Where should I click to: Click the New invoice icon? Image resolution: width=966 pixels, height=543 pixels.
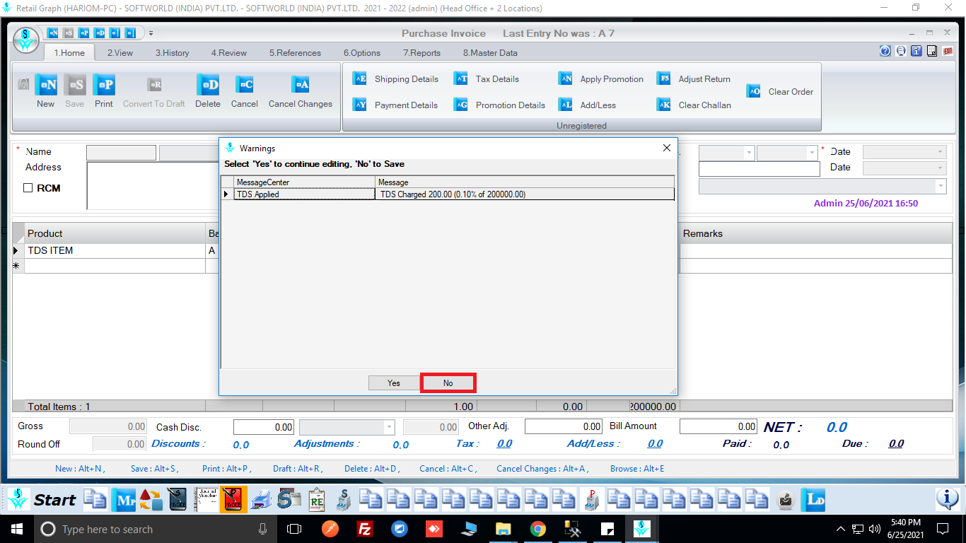click(46, 86)
